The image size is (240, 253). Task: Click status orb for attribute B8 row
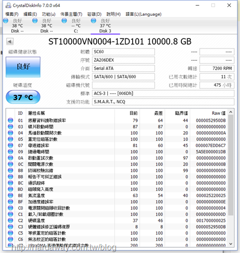(x=11, y=170)
